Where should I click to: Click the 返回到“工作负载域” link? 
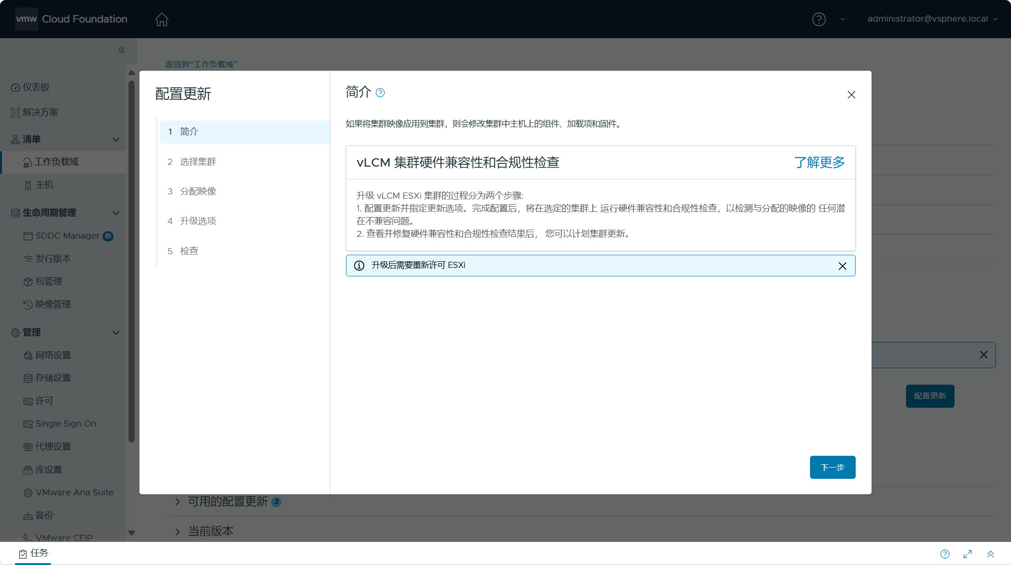coord(201,64)
